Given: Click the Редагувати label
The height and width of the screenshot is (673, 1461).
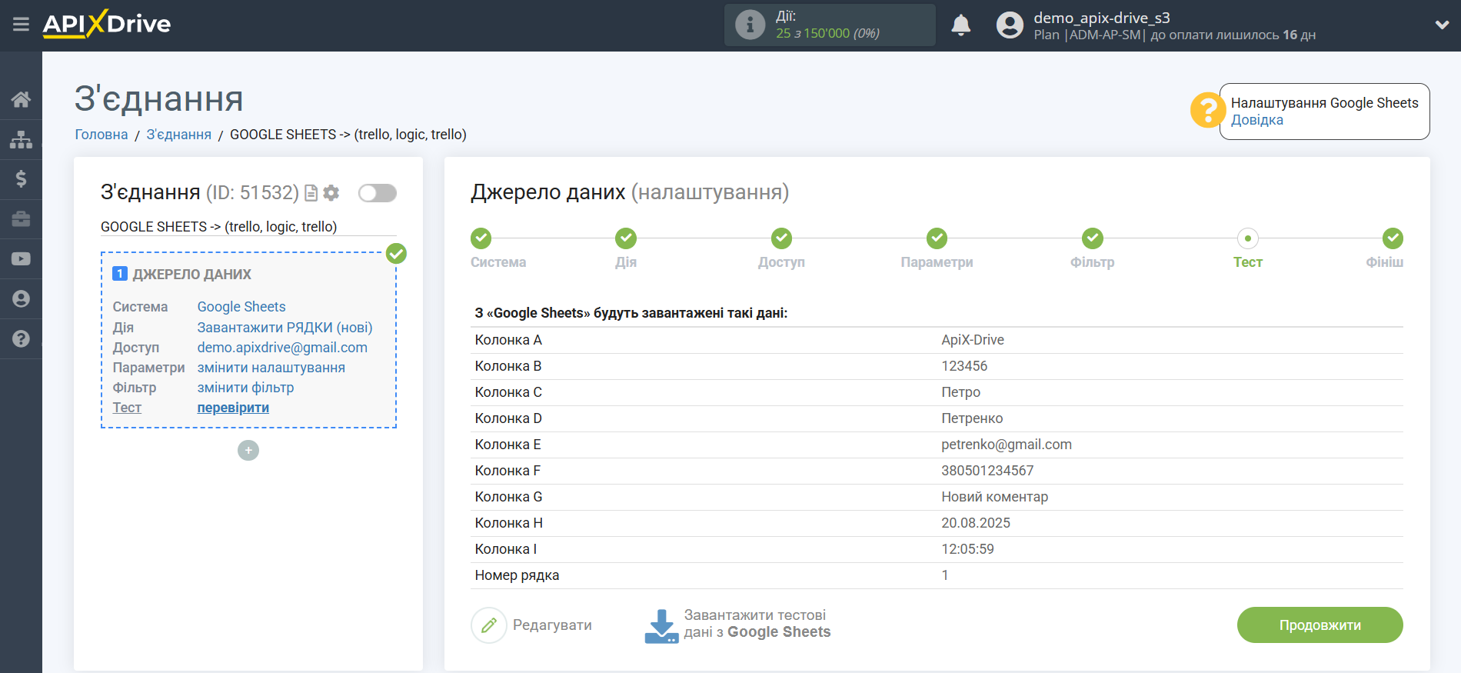Looking at the screenshot, I should pos(552,625).
